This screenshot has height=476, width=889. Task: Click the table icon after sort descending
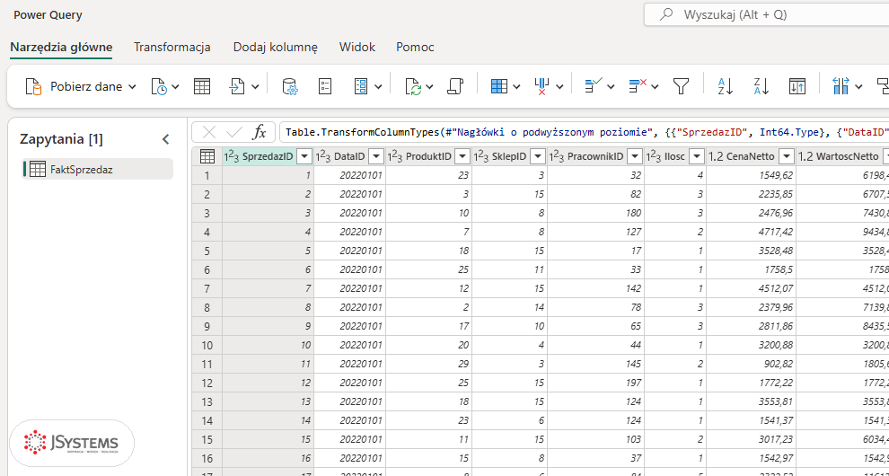tap(797, 87)
